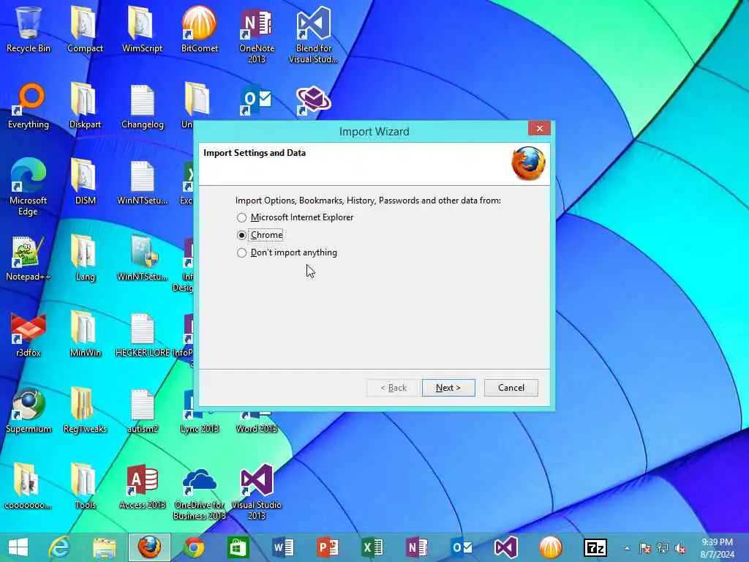Select the WimScript folder icon

(142, 29)
